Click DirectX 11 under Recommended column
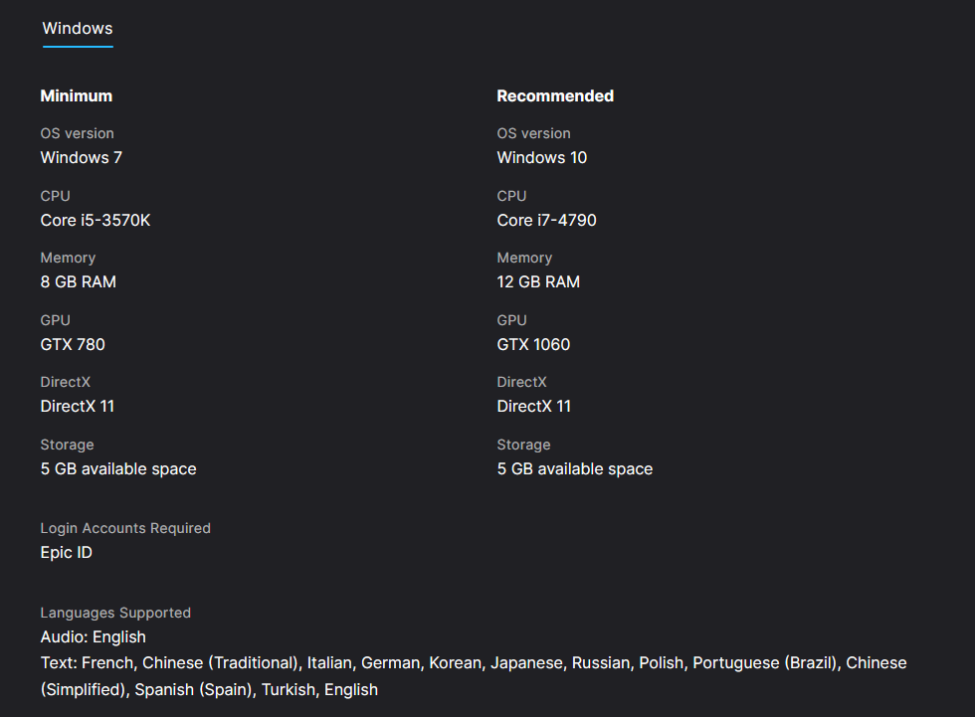The width and height of the screenshot is (975, 717). (x=534, y=406)
